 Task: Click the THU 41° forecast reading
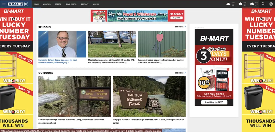point(256,5)
